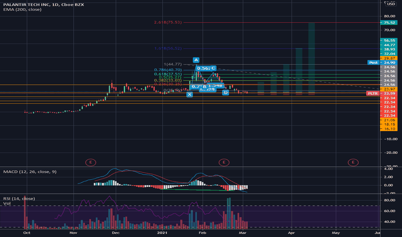Click the February earnings E marker

[x=224, y=162]
